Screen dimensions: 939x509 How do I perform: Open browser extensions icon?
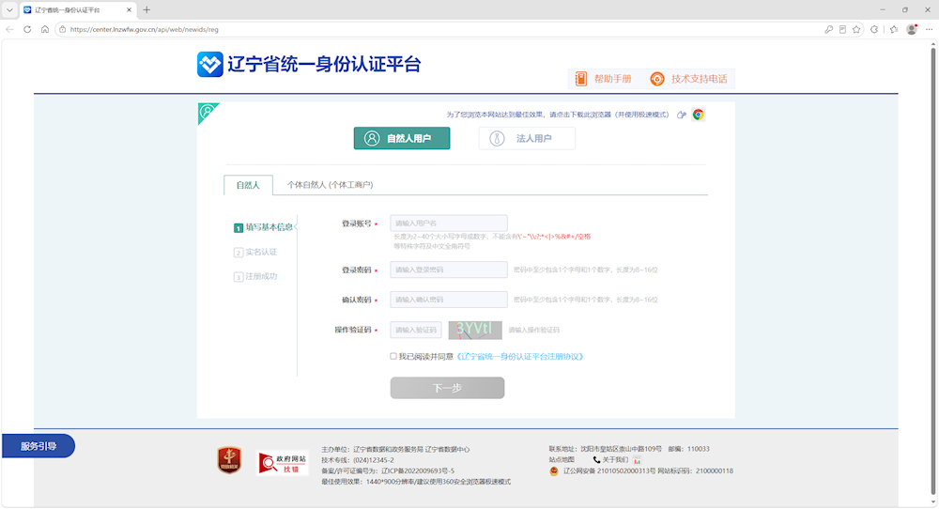[874, 29]
